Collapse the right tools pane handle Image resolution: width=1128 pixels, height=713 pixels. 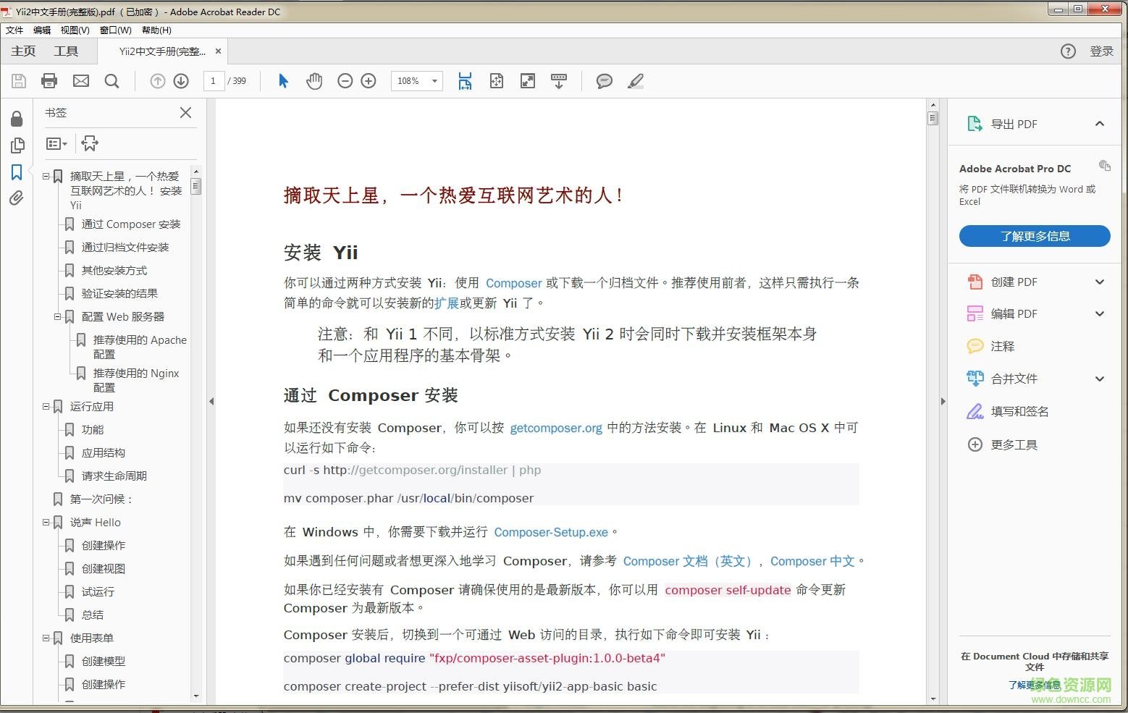point(943,400)
